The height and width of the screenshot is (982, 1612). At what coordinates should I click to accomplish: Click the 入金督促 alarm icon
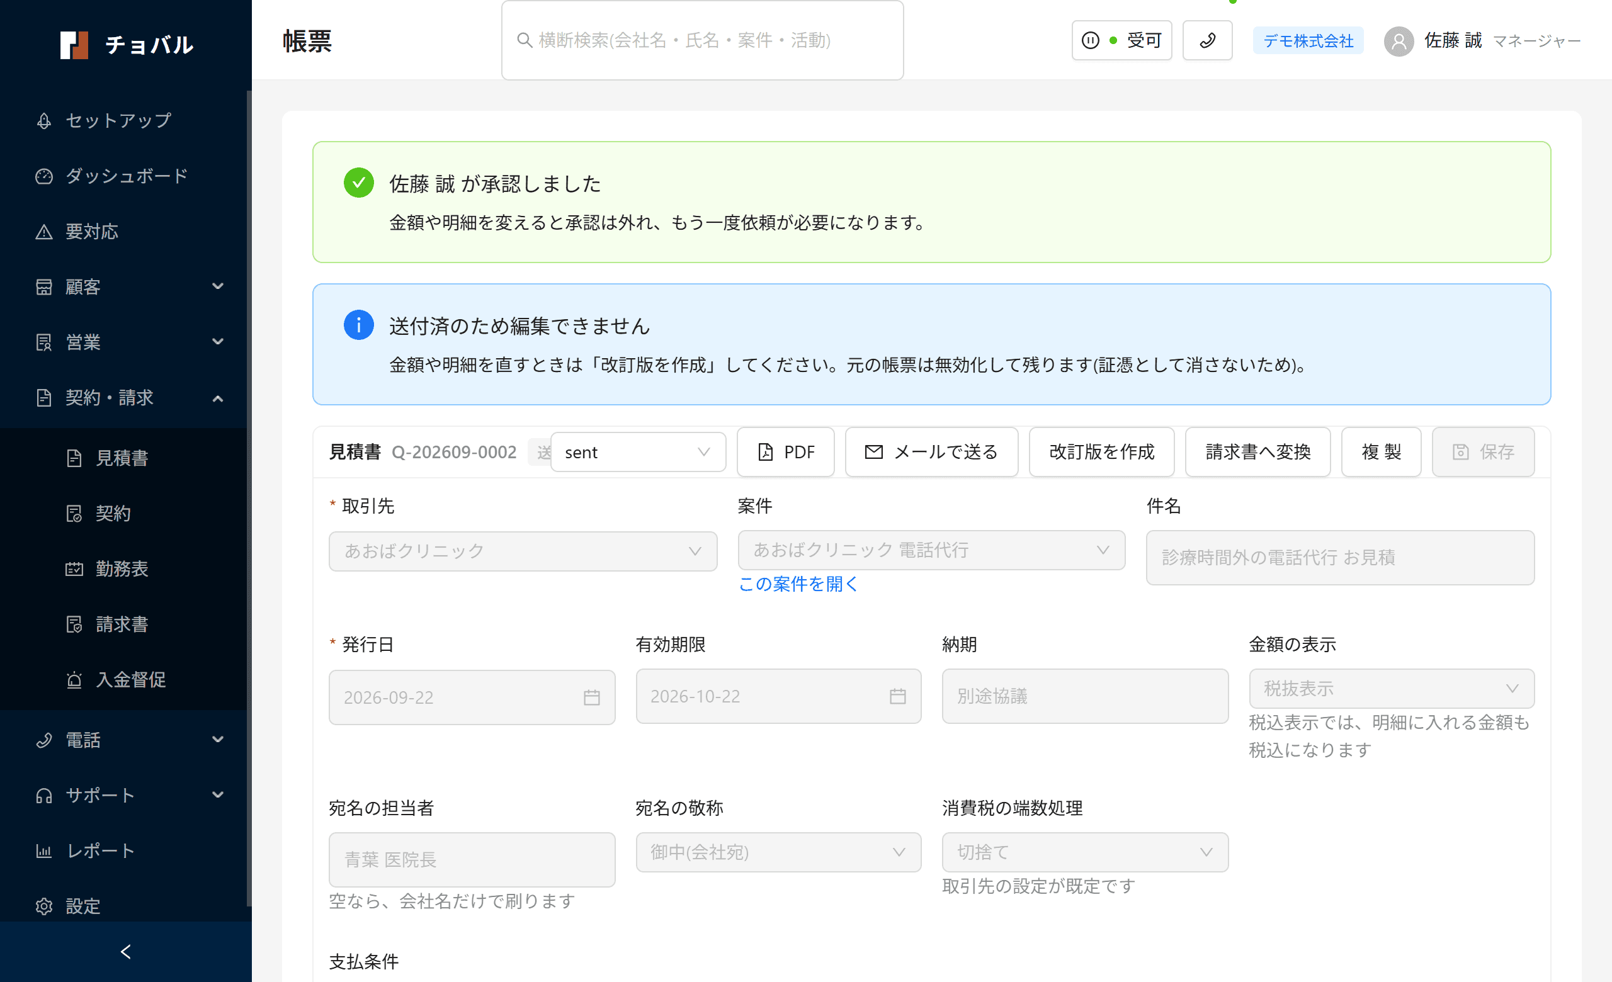coord(74,680)
